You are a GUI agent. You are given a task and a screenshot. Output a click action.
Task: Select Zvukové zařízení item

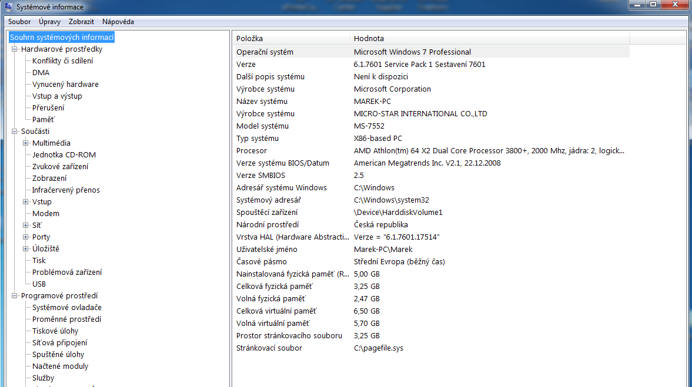[60, 167]
